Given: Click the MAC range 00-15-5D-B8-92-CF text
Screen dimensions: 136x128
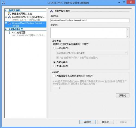Looking at the screenshot, I should click(x=29, y=35).
